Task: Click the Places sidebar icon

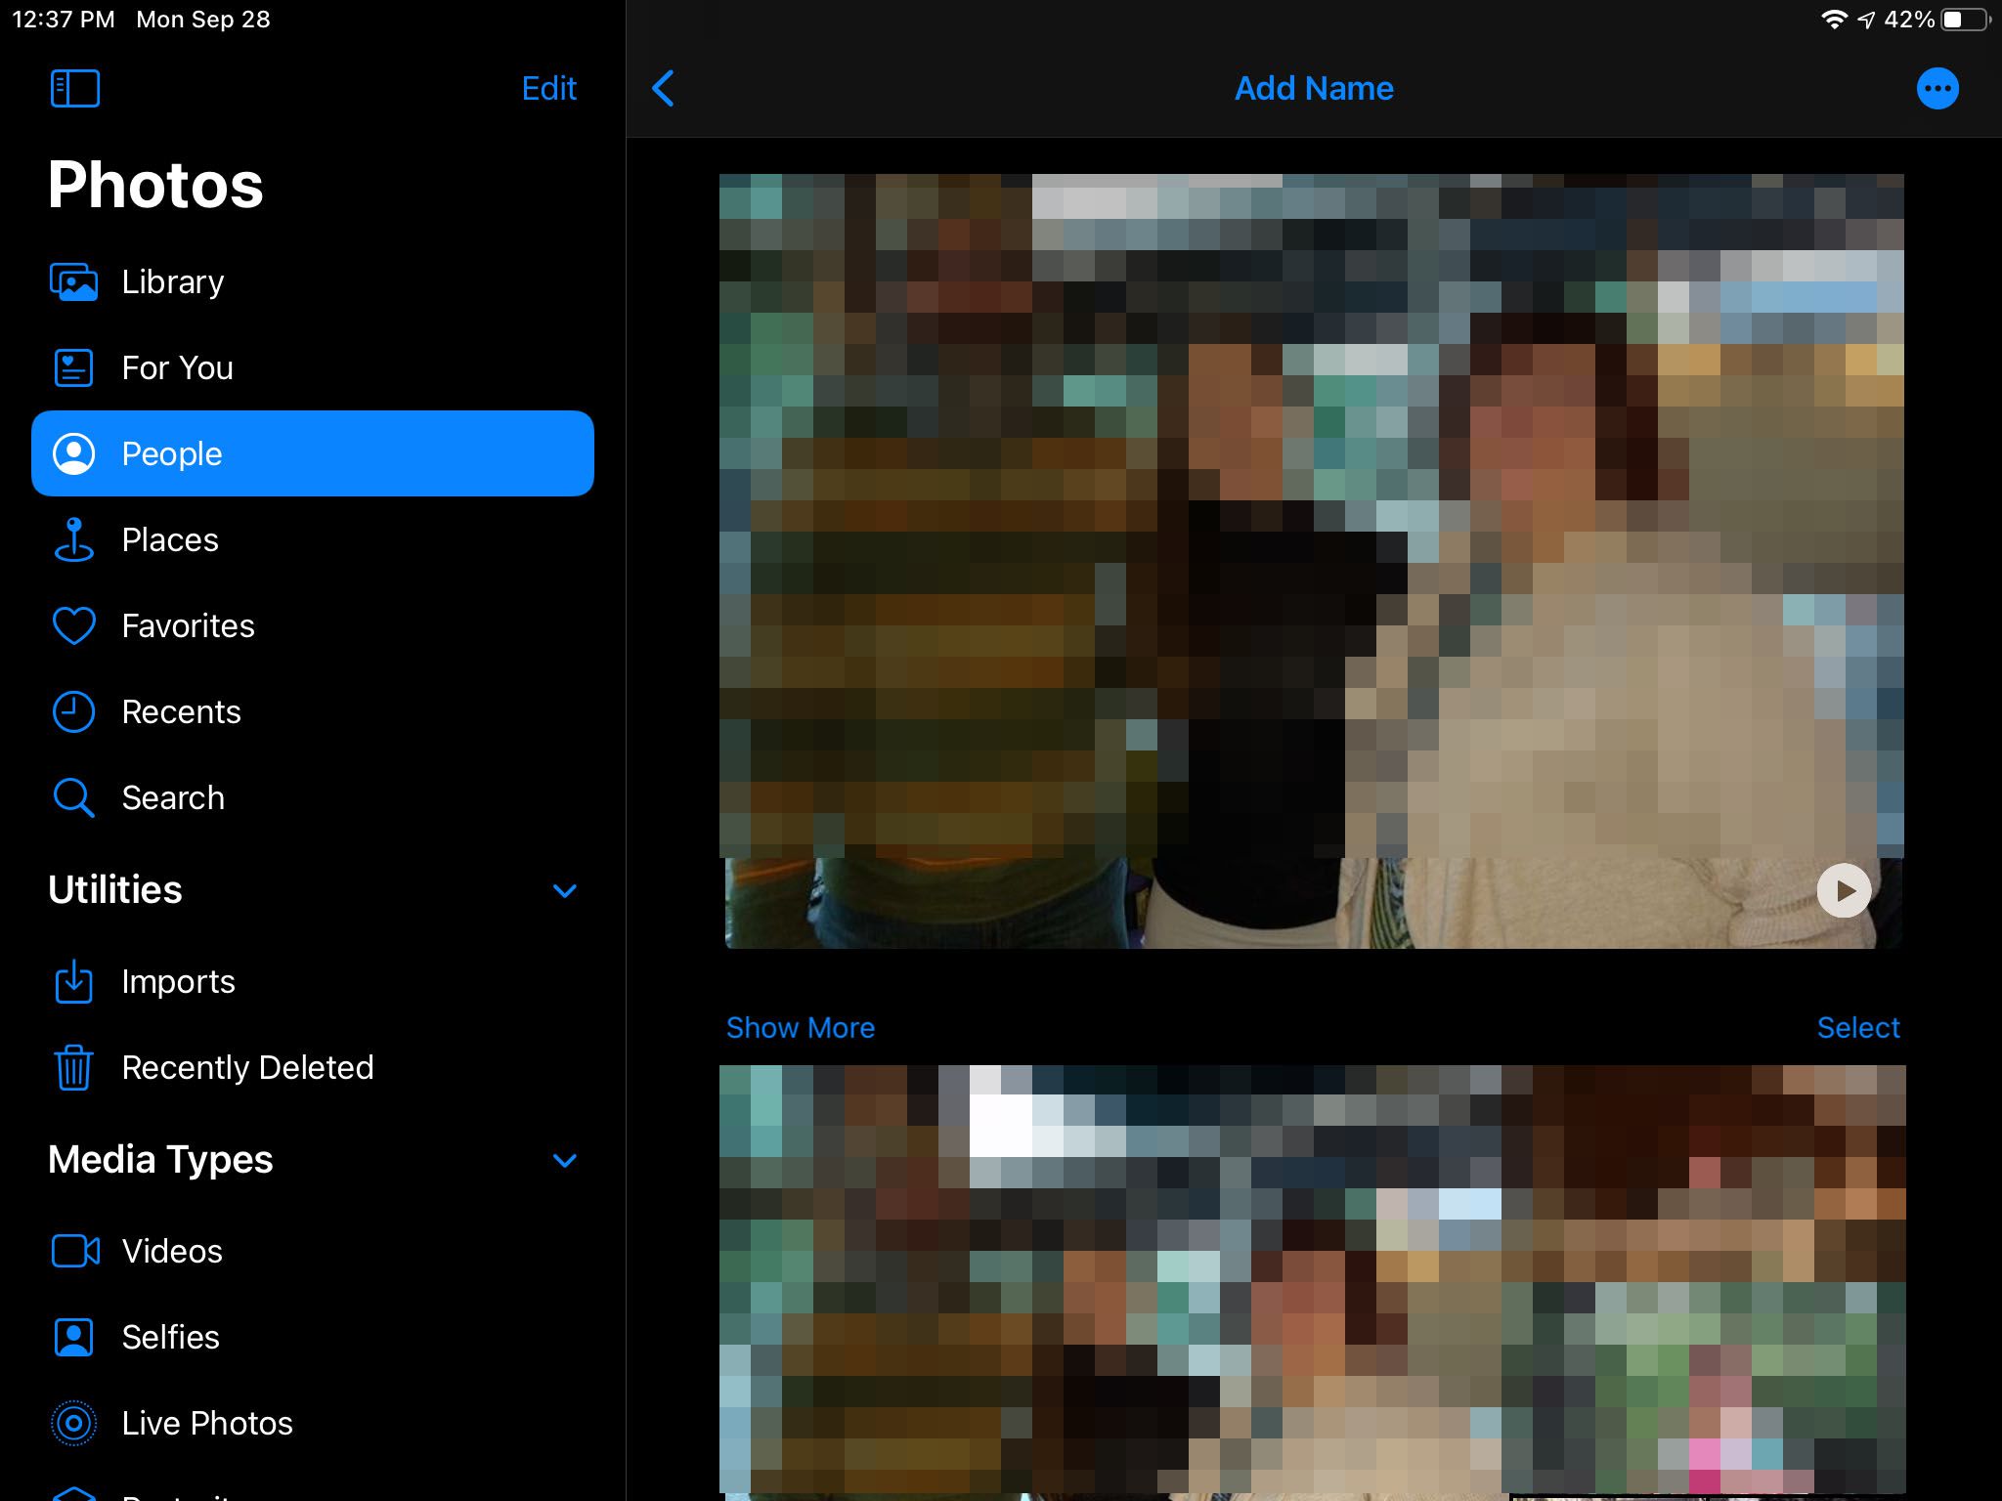Action: pos(75,539)
